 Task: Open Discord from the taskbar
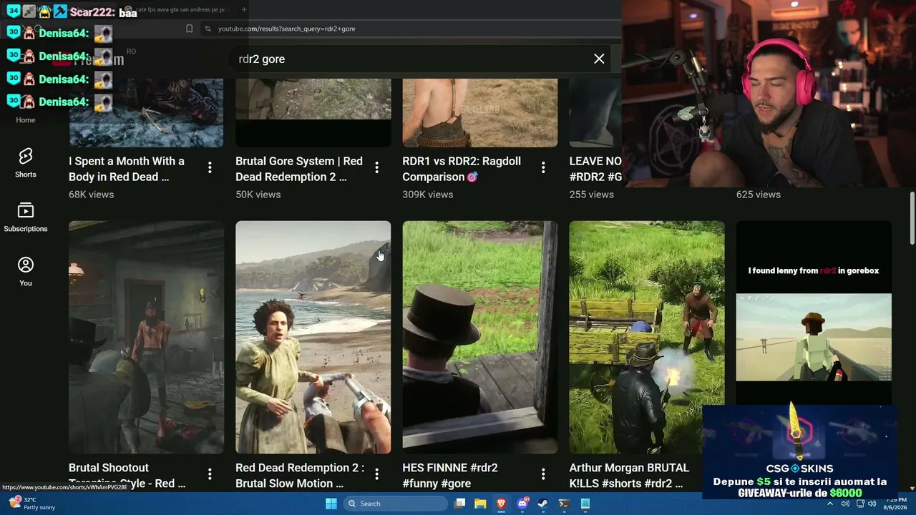(522, 504)
